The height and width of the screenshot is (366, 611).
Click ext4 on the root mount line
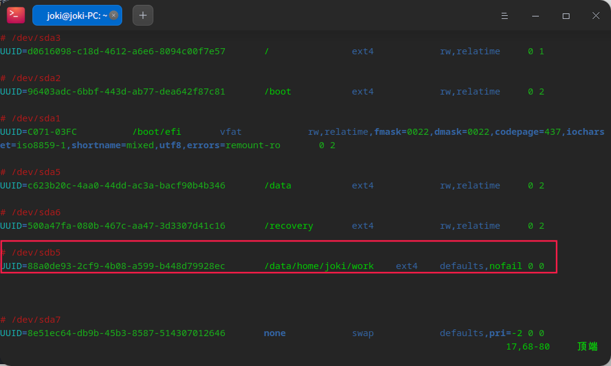click(363, 51)
